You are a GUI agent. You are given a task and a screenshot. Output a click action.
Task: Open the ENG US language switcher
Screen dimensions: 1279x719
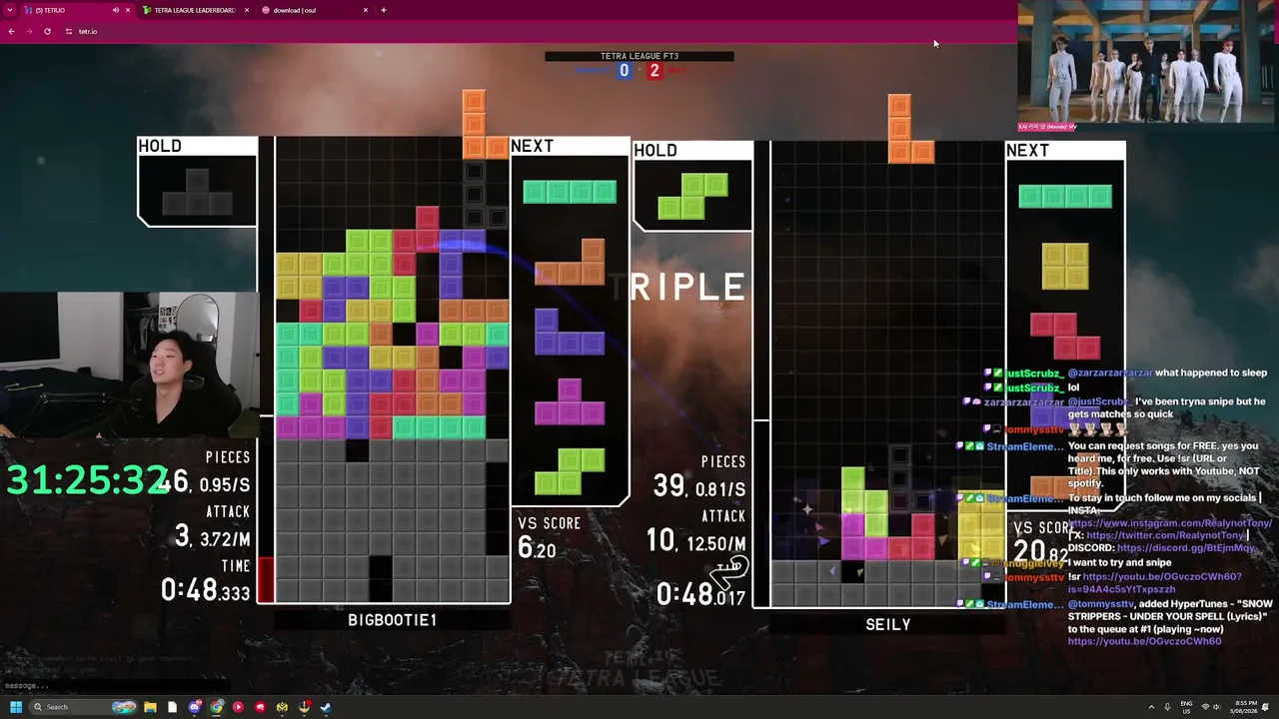point(1186,707)
